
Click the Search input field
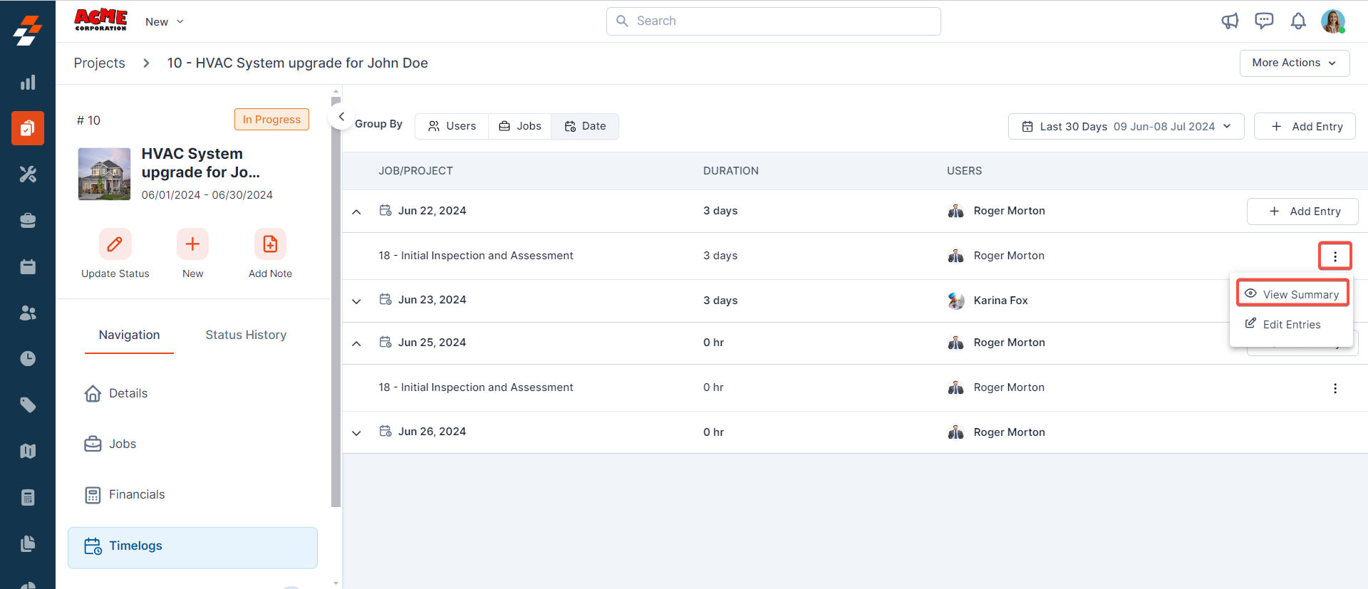pyautogui.click(x=773, y=21)
